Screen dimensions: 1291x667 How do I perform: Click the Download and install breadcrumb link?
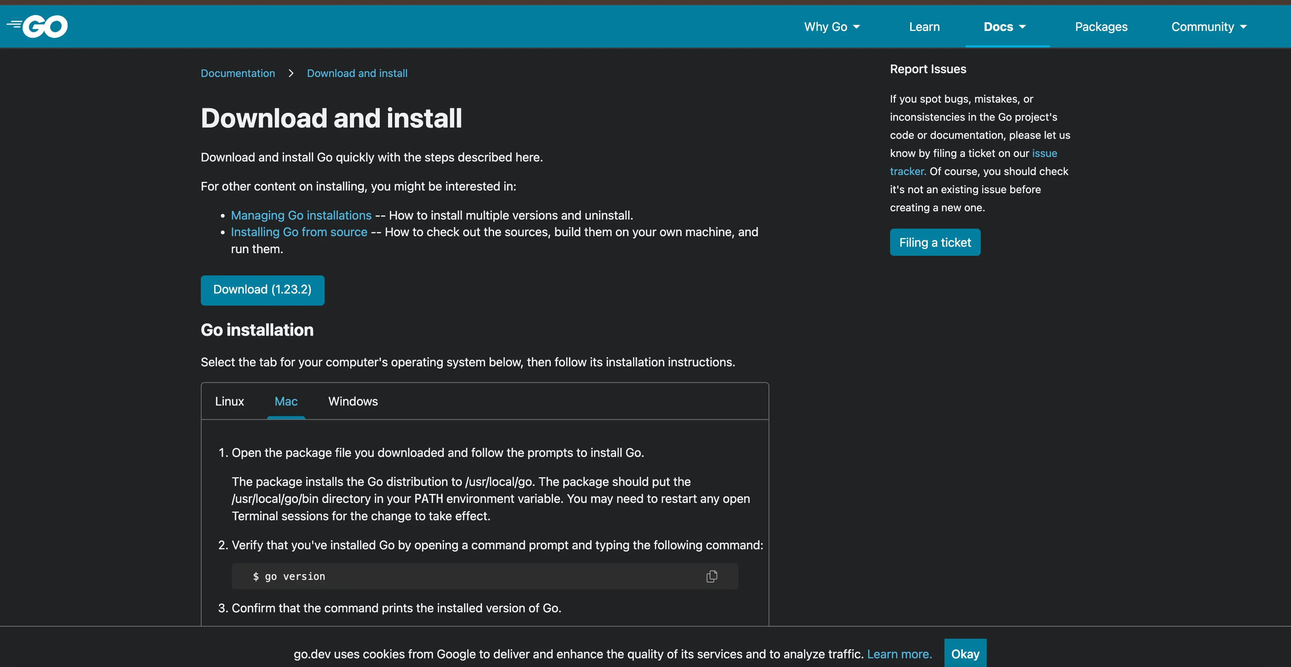(x=357, y=73)
